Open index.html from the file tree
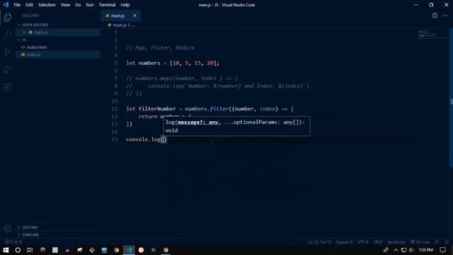 37,47
